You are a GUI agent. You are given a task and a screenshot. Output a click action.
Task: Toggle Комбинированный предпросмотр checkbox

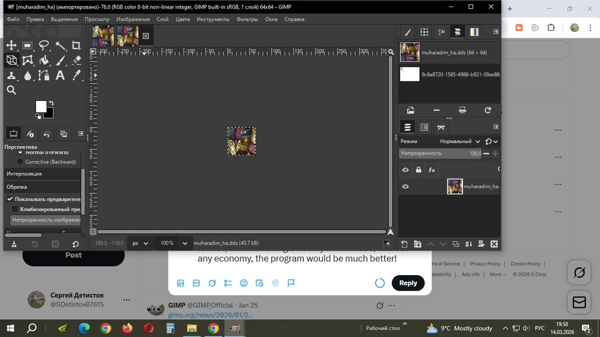point(15,209)
